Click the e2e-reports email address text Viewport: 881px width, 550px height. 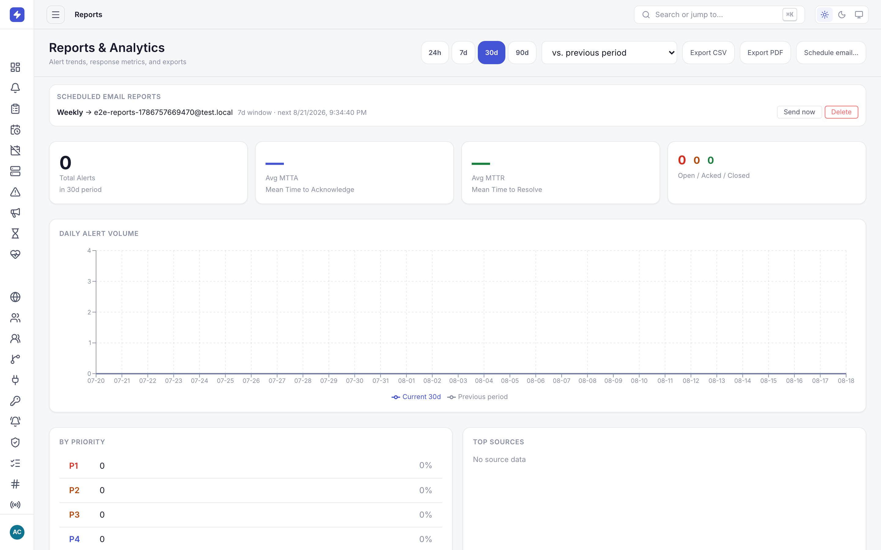tap(163, 112)
